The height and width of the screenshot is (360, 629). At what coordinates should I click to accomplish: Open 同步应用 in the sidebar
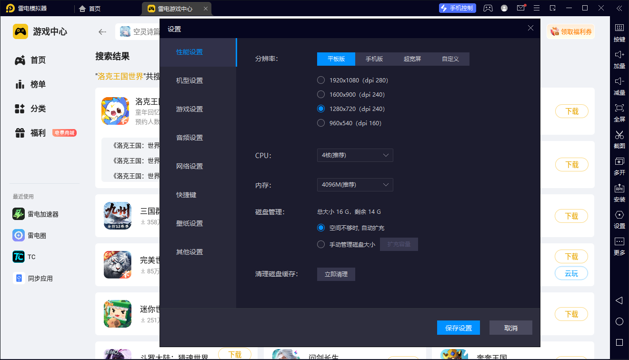pos(33,279)
